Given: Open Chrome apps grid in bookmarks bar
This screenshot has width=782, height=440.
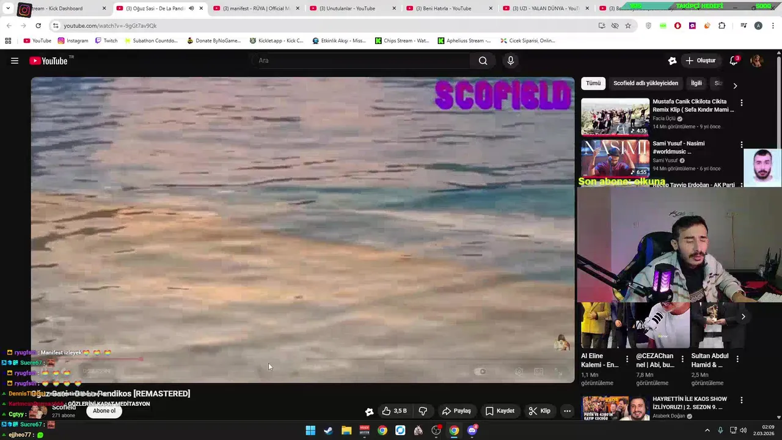Looking at the screenshot, I should 8,40.
